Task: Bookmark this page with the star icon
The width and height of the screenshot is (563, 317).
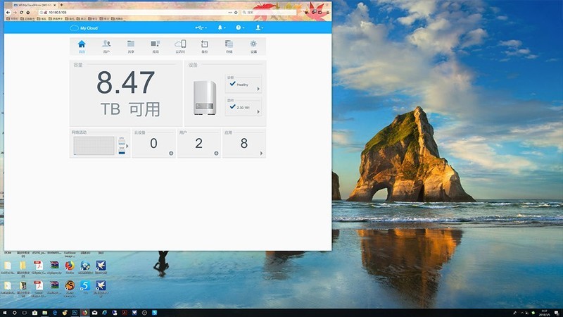Action: click(x=236, y=12)
